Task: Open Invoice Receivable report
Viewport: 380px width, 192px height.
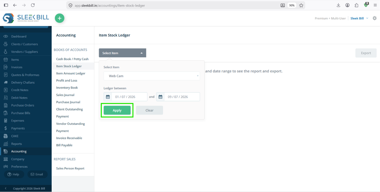Action: [x=69, y=138]
